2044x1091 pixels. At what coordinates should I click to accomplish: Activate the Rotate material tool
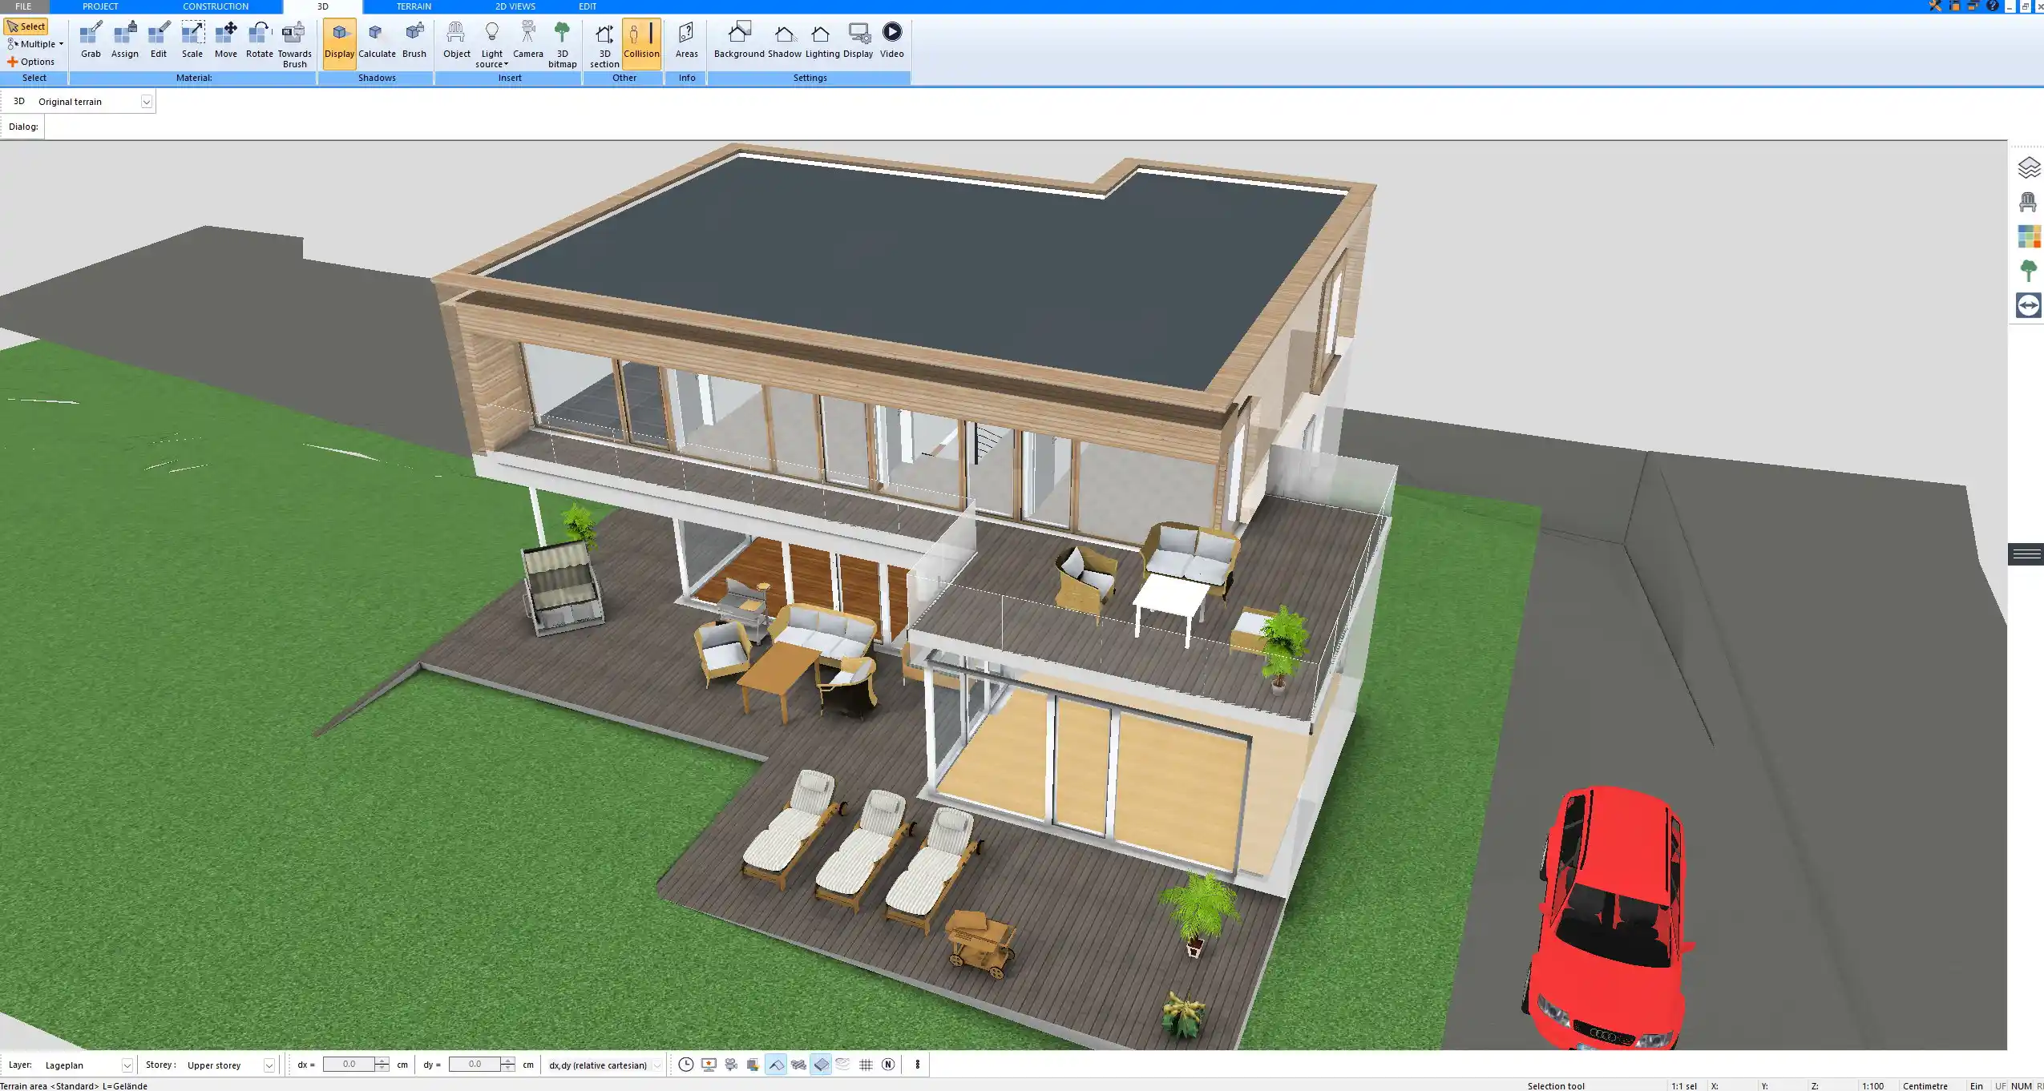click(259, 40)
